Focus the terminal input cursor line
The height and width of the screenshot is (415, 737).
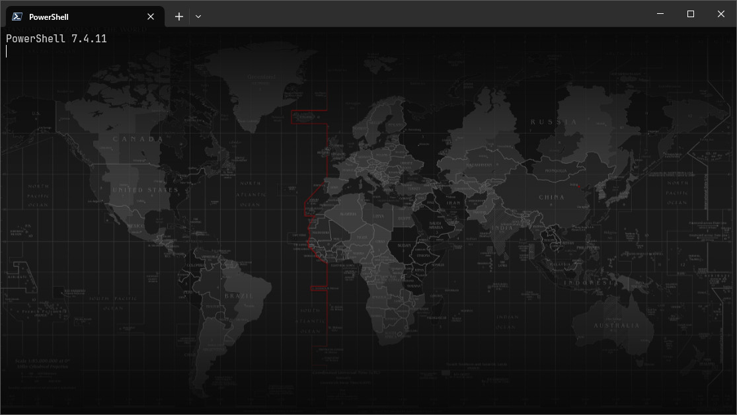(7, 52)
